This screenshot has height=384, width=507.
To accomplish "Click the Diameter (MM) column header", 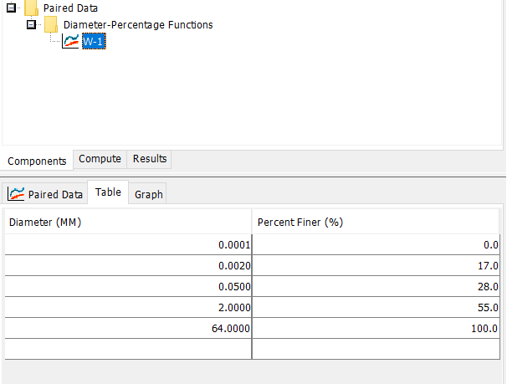I will pyautogui.click(x=127, y=223).
